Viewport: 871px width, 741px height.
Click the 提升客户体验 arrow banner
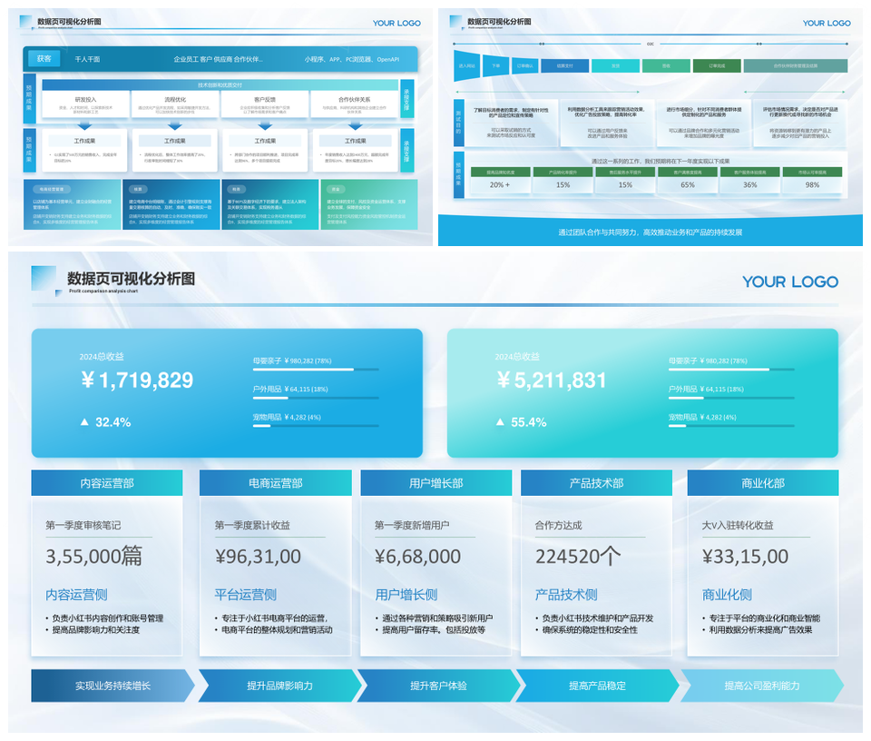click(438, 686)
